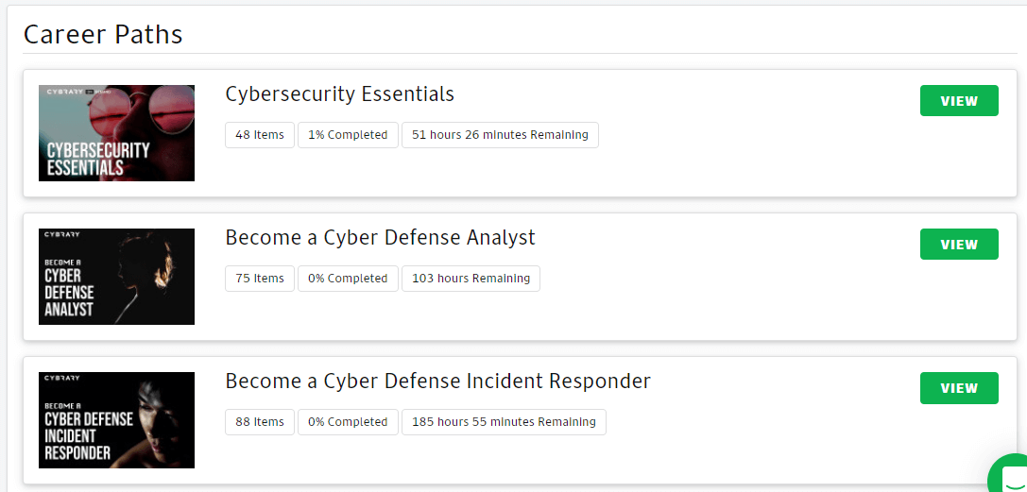Click the Career Paths heading
This screenshot has height=492, width=1027.
(103, 34)
